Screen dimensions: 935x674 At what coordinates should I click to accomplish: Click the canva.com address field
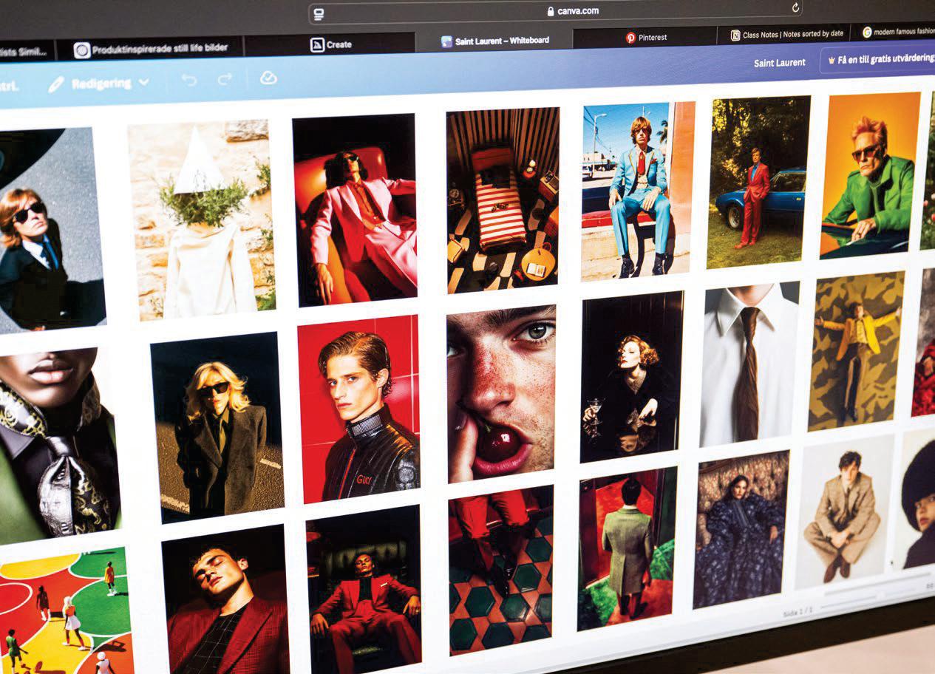(556, 10)
